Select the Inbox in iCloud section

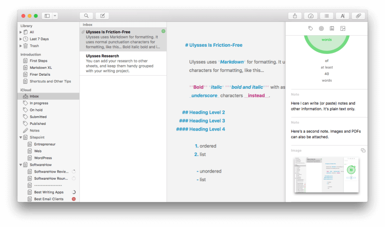pos(49,96)
